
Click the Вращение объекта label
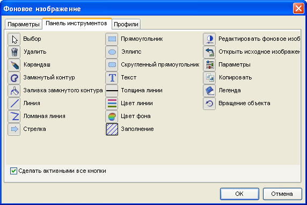coord(244,103)
